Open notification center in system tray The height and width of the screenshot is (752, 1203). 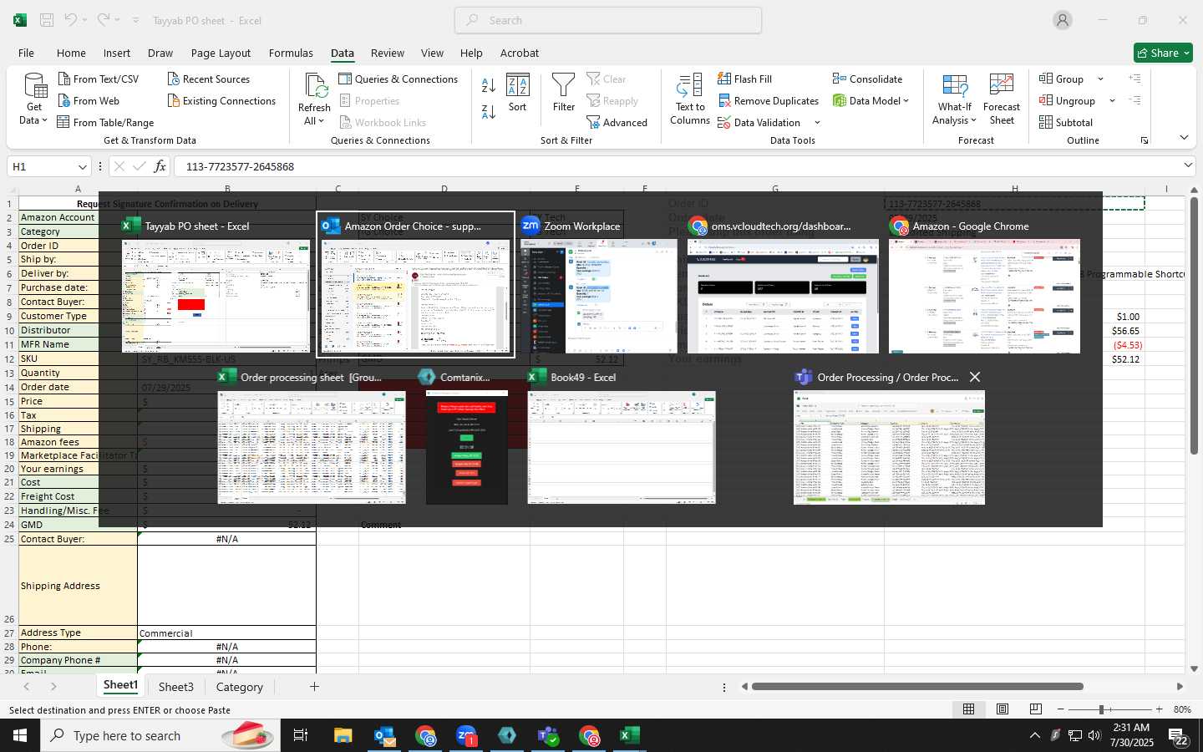click(x=1178, y=737)
